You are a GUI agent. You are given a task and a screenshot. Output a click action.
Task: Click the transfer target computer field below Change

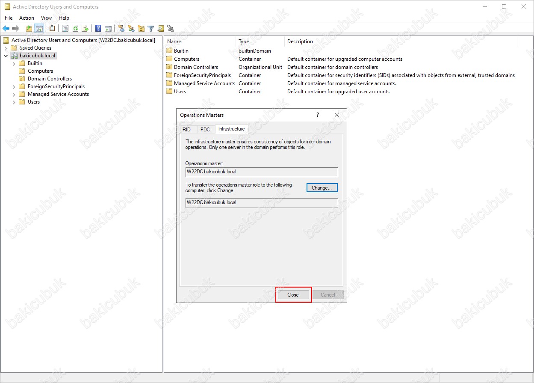[262, 203]
